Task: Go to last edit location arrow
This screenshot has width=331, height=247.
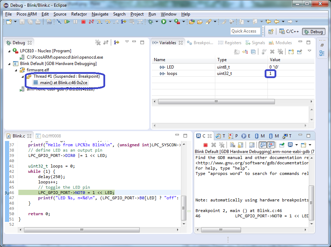Action: pyautogui.click(x=268, y=22)
